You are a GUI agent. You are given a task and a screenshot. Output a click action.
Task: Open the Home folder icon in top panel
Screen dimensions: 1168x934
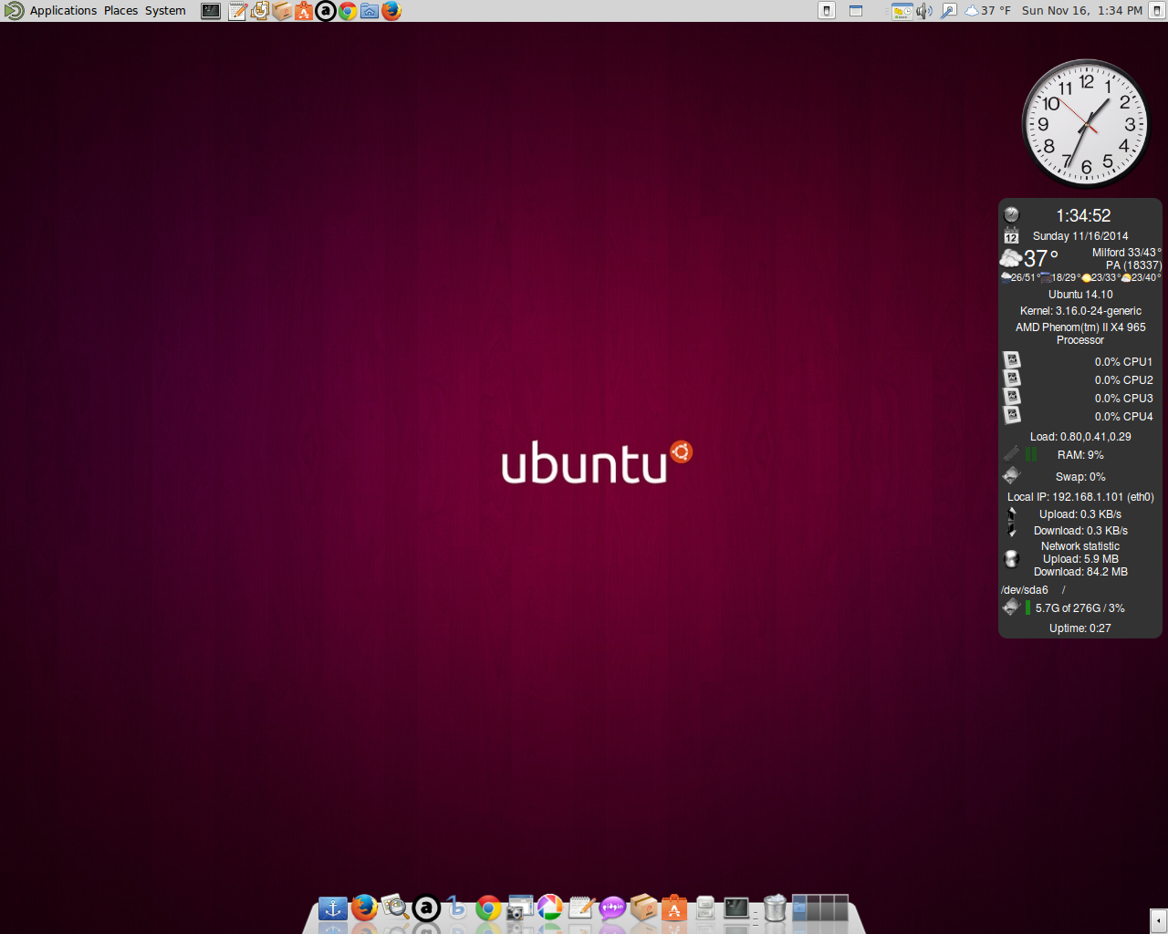coord(370,11)
